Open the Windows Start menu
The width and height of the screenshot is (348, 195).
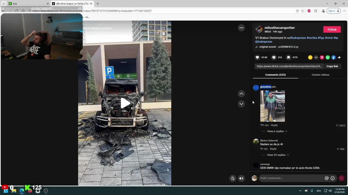click(x=6, y=191)
